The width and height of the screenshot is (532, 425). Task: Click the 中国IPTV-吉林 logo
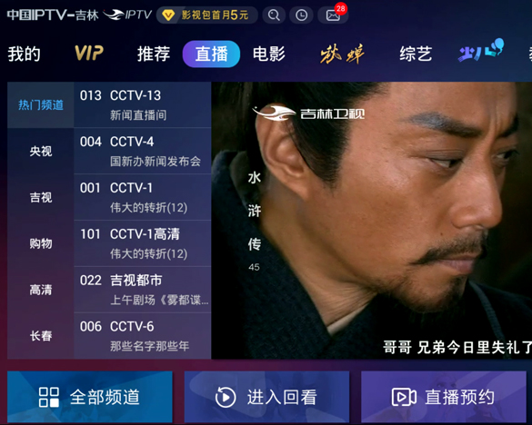click(53, 15)
